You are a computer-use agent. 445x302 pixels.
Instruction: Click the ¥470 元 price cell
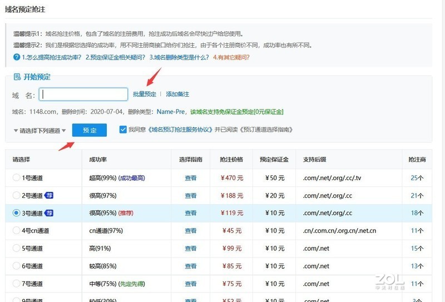point(232,178)
